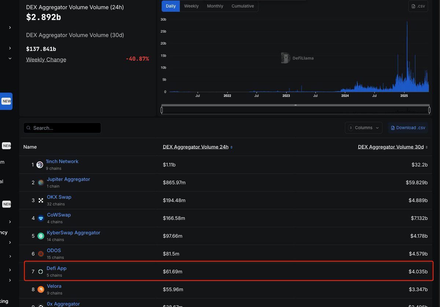Click the $55.96m value in Velora row
440x307 pixels.
(x=173, y=289)
